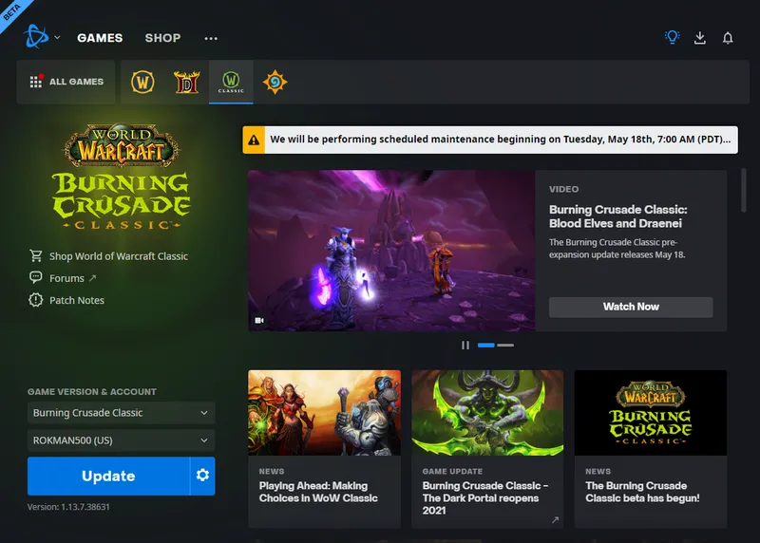Open the Hearthstone game icon
Viewport: 760px width, 543px height.
coord(275,82)
